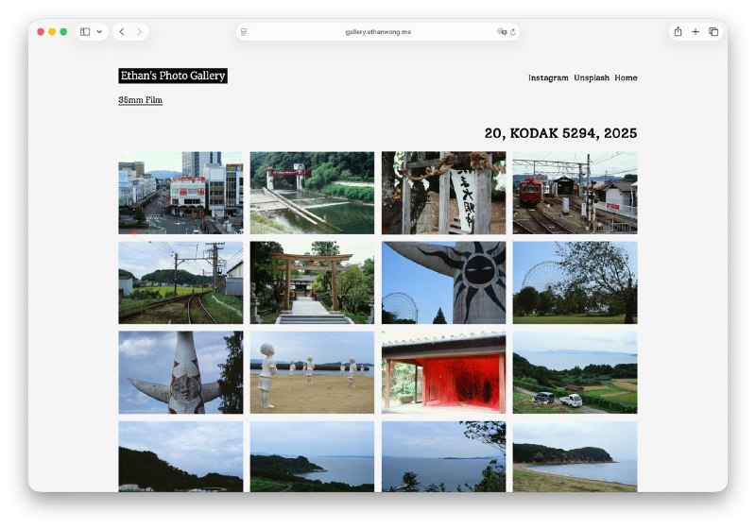View the wooden torii gate photo
Image resolution: width=756 pixels, height=529 pixels.
point(312,282)
